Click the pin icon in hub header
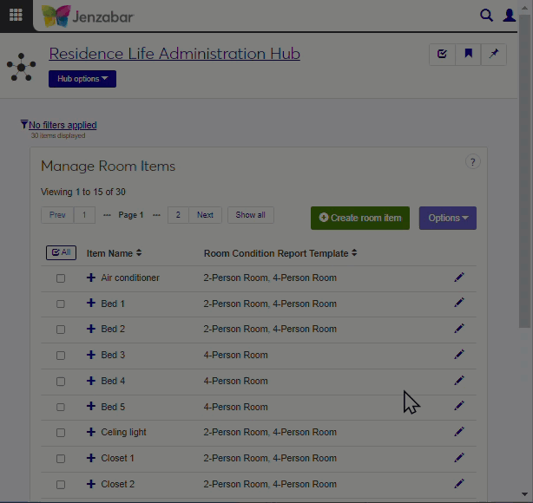This screenshot has width=533, height=503. pos(494,54)
